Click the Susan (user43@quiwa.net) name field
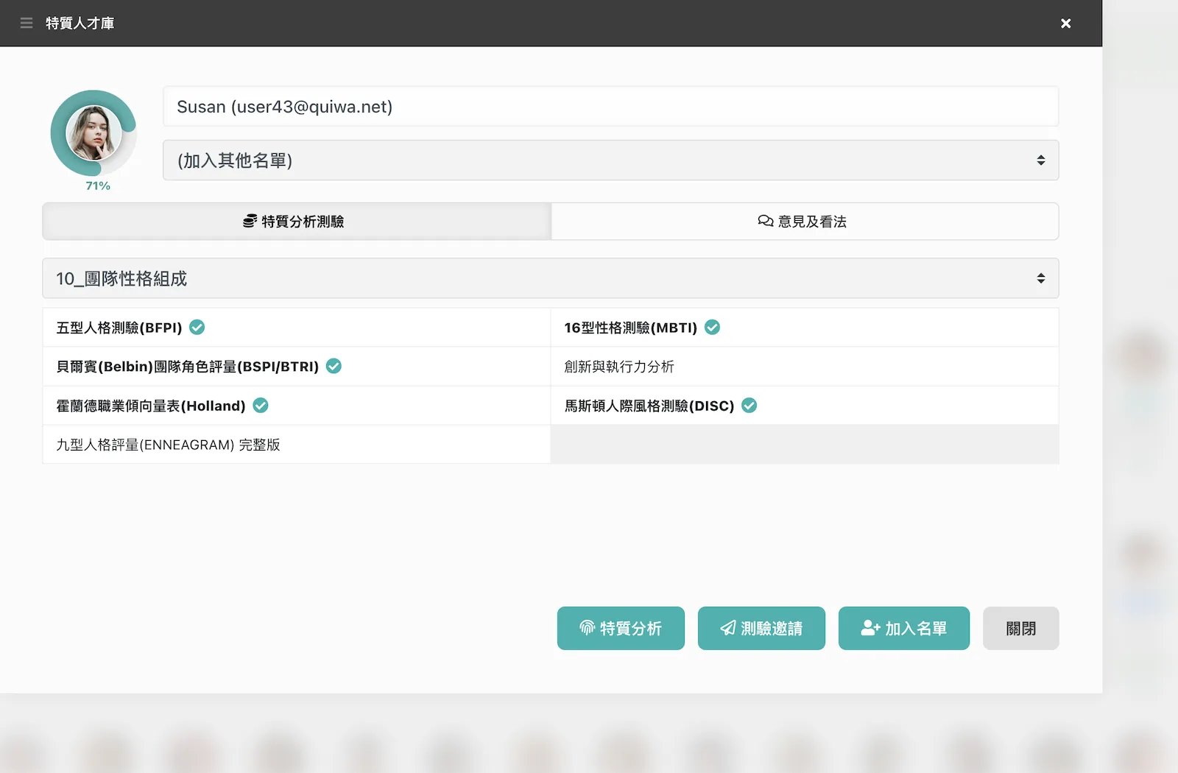1178x773 pixels. click(x=610, y=107)
